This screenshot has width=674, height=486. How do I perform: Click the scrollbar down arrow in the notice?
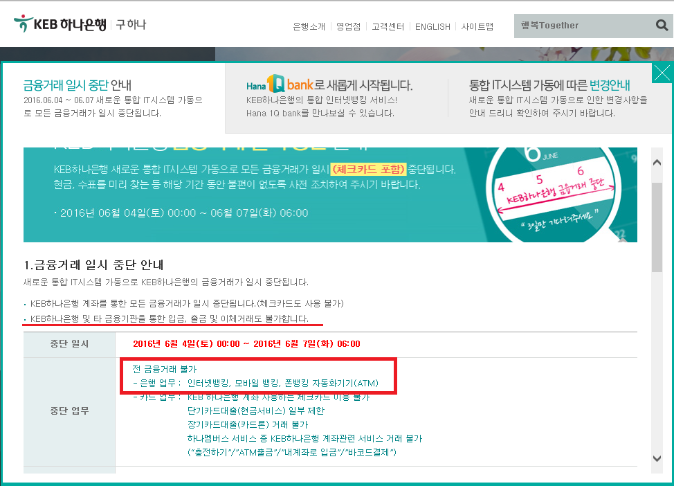[657, 458]
